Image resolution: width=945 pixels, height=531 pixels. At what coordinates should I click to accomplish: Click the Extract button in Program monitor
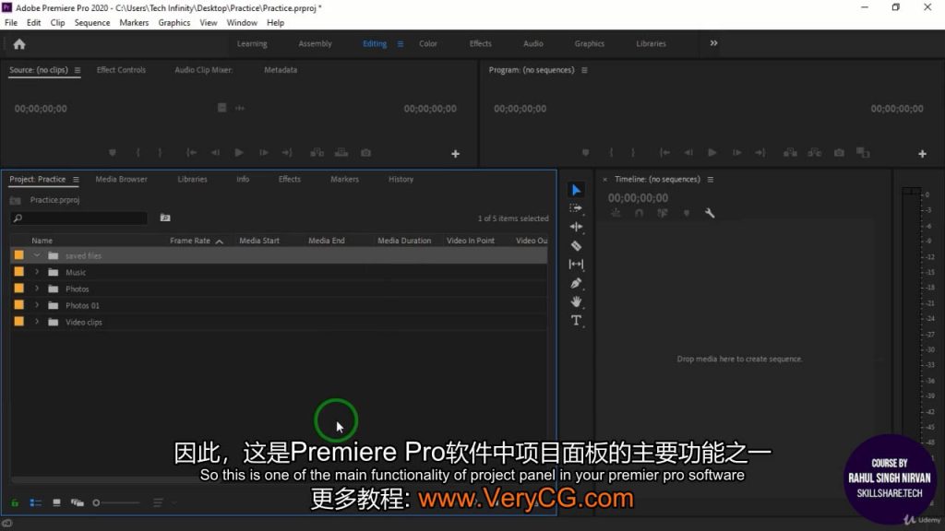click(814, 153)
